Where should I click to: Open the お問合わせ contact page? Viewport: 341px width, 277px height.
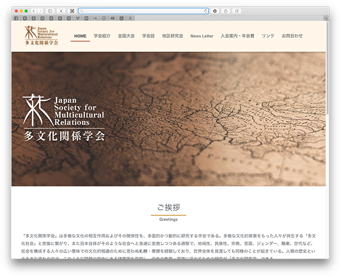click(292, 36)
